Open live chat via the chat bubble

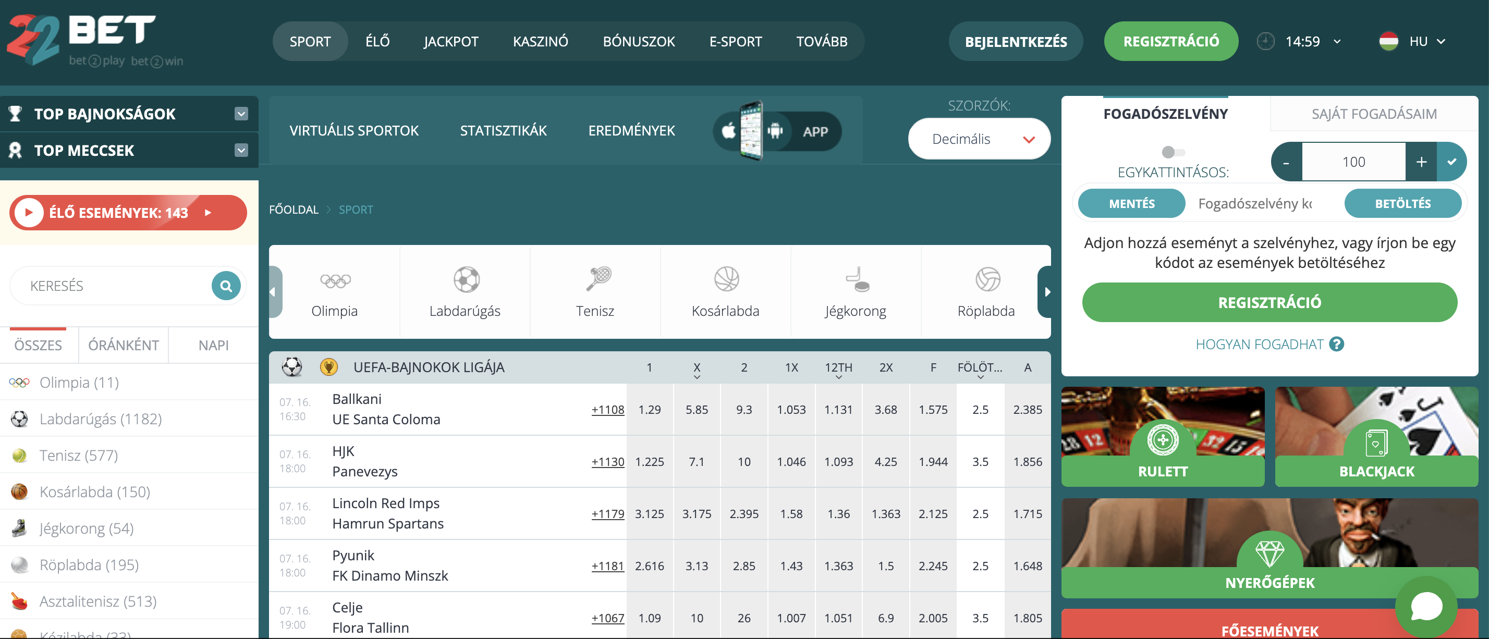(x=1426, y=606)
